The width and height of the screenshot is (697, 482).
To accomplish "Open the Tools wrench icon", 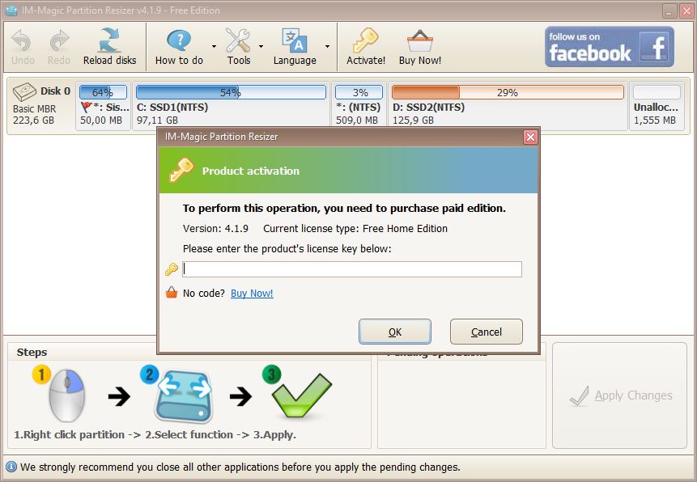I will pyautogui.click(x=238, y=41).
